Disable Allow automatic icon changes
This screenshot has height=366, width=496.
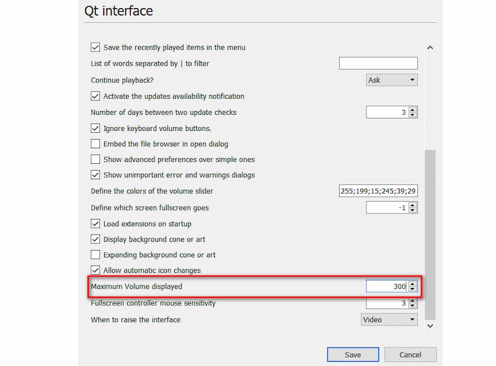[95, 270]
